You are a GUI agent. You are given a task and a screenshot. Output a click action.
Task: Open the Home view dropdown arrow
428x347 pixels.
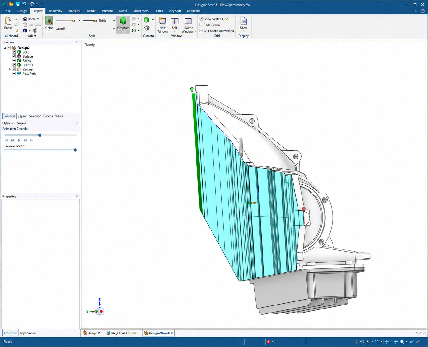click(x=38, y=19)
